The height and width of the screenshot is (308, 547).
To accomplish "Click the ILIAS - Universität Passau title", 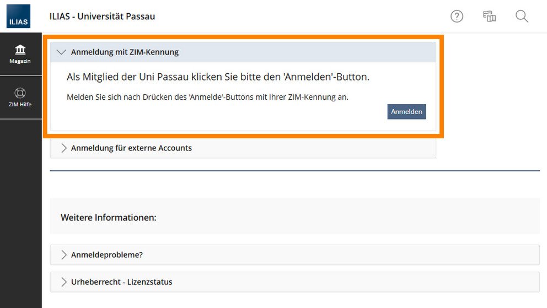I will click(102, 17).
